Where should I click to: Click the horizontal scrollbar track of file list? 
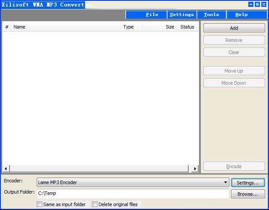99,169
